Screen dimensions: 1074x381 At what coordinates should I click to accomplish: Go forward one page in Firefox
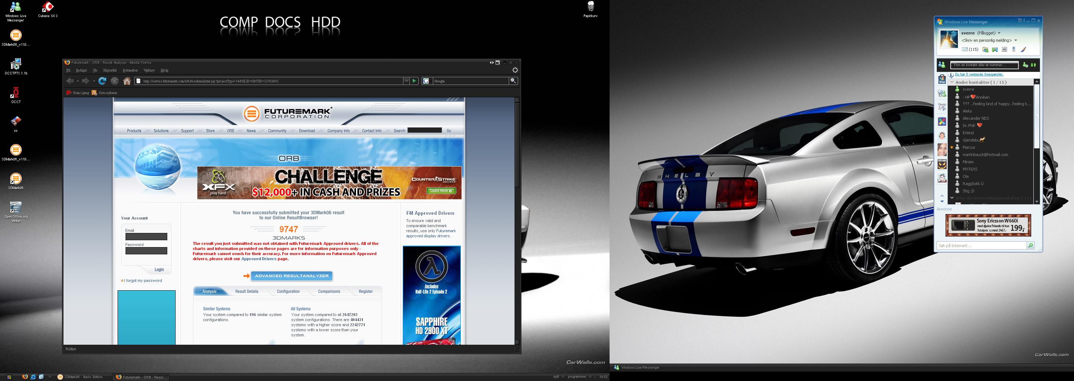86,81
